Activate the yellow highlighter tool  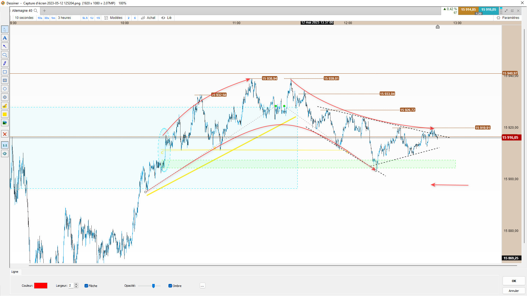[5, 106]
